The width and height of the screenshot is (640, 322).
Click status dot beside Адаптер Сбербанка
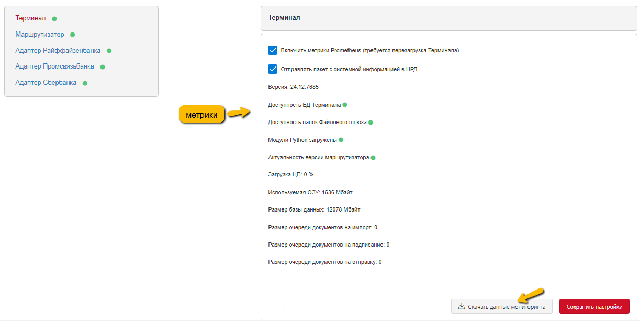point(85,83)
